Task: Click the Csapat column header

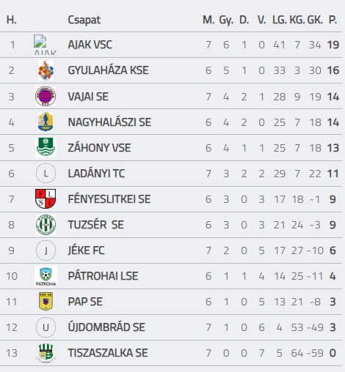Action: (x=84, y=20)
